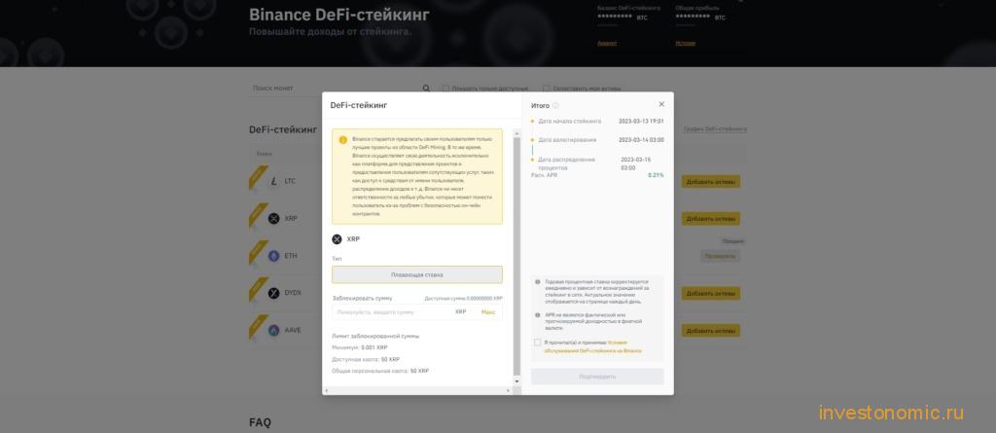The image size is (996, 433).
Task: Click the estimated APR value '0.21%'
Action: pos(656,175)
